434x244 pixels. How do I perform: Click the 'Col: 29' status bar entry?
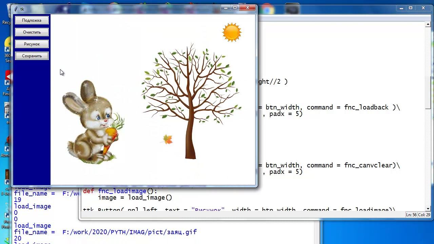click(x=424, y=215)
